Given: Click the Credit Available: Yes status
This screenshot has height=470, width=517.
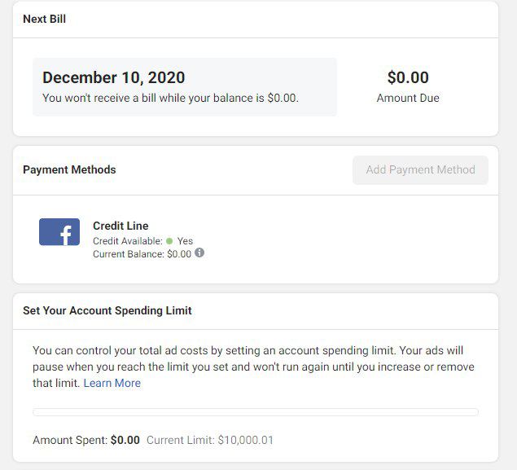Looking at the screenshot, I should [142, 241].
